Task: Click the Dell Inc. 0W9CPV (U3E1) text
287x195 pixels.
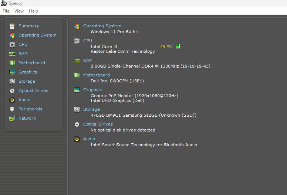Action: point(117,81)
